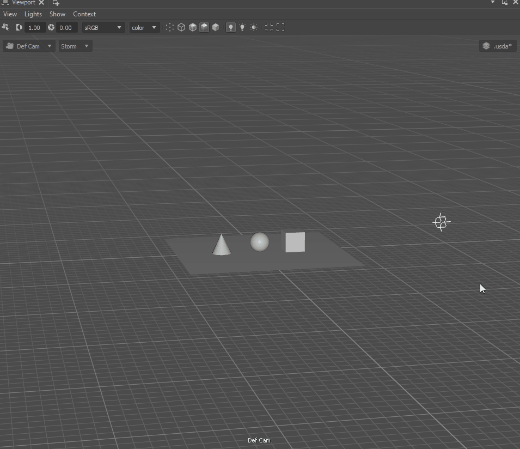Toggle the highlighted scene lights bulb
Screen dimensions: 520x449
(231, 27)
